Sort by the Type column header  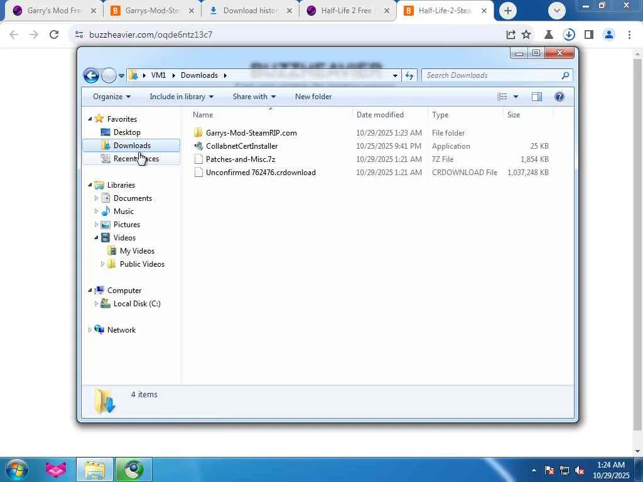click(465, 115)
